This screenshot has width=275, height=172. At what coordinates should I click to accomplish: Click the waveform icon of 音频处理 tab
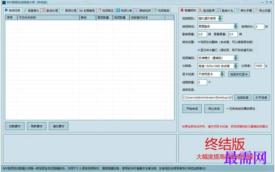coord(62,10)
